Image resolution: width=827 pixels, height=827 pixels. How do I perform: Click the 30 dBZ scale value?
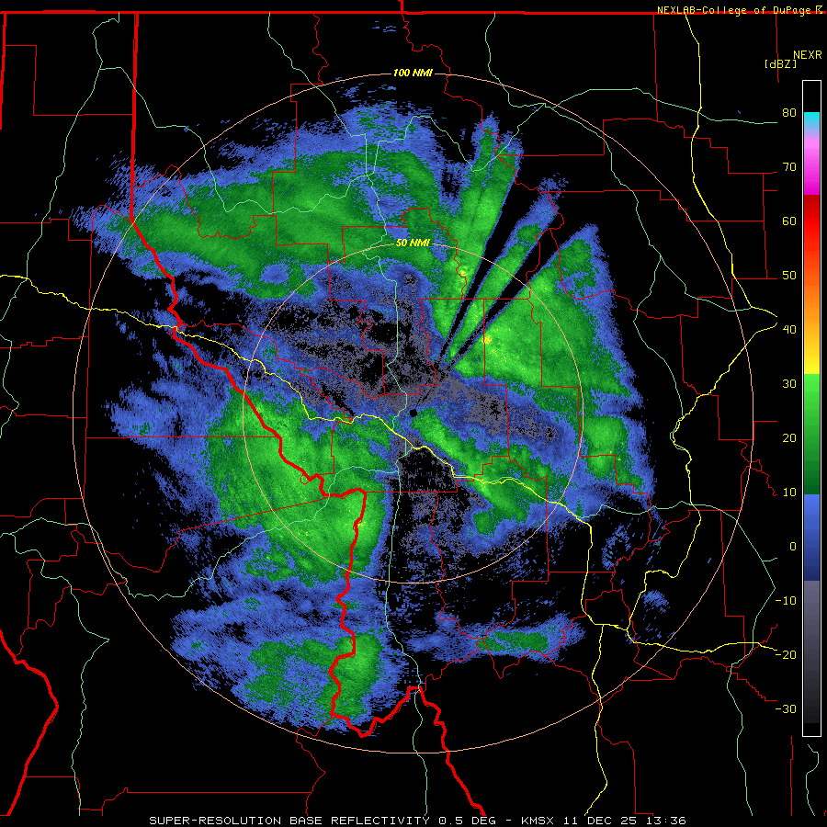point(789,383)
